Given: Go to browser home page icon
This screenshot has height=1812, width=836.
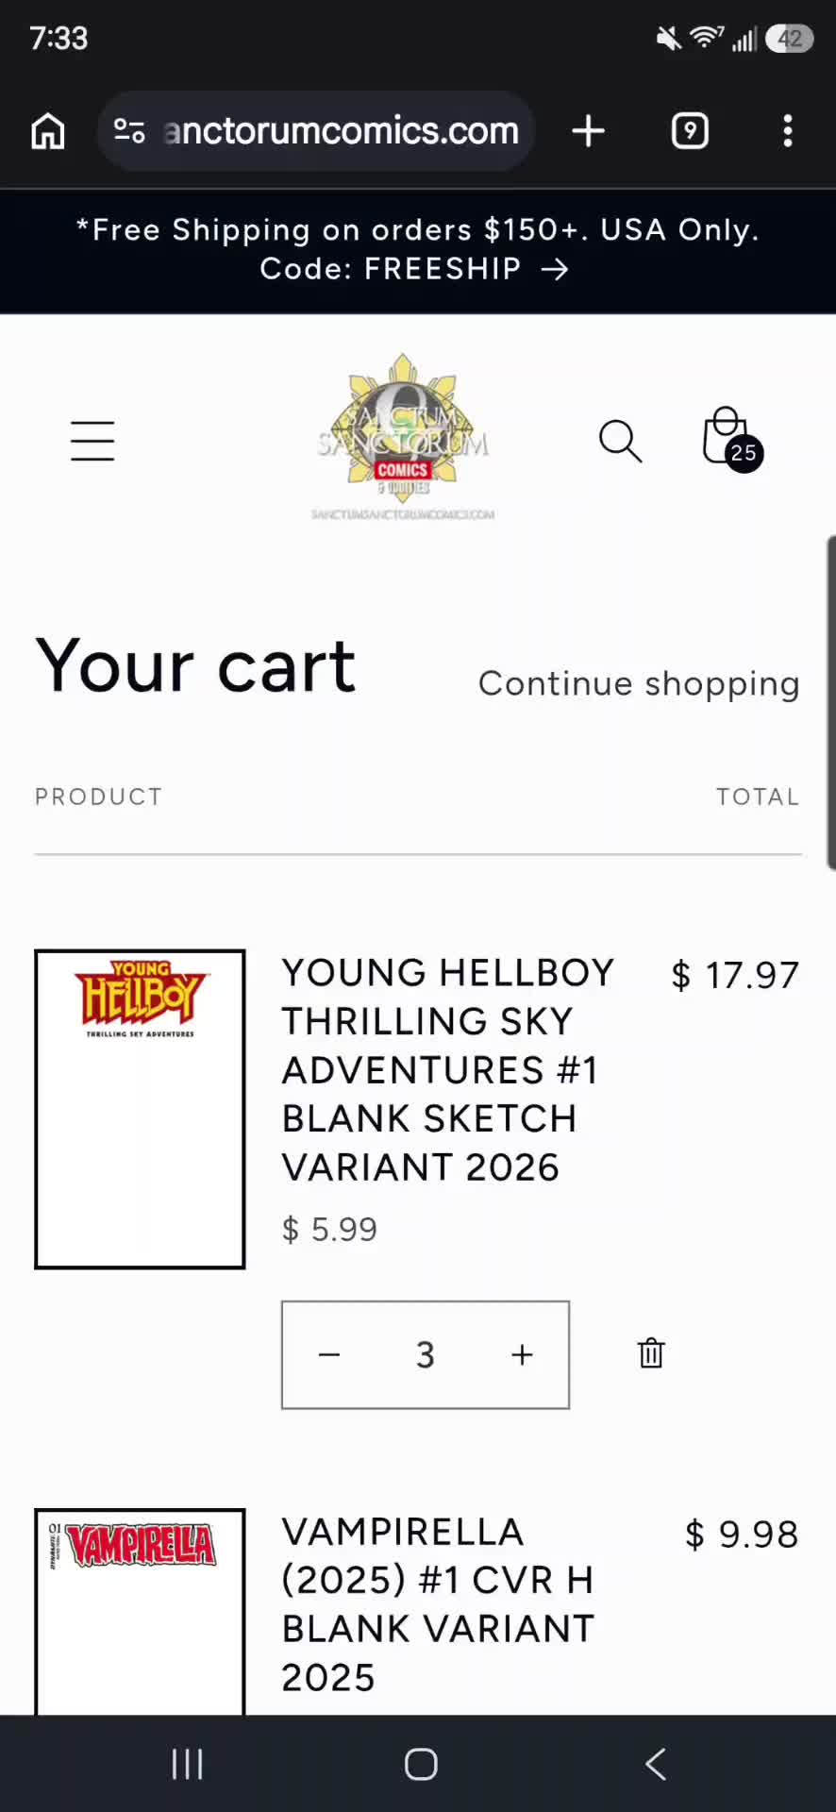Looking at the screenshot, I should (x=48, y=131).
